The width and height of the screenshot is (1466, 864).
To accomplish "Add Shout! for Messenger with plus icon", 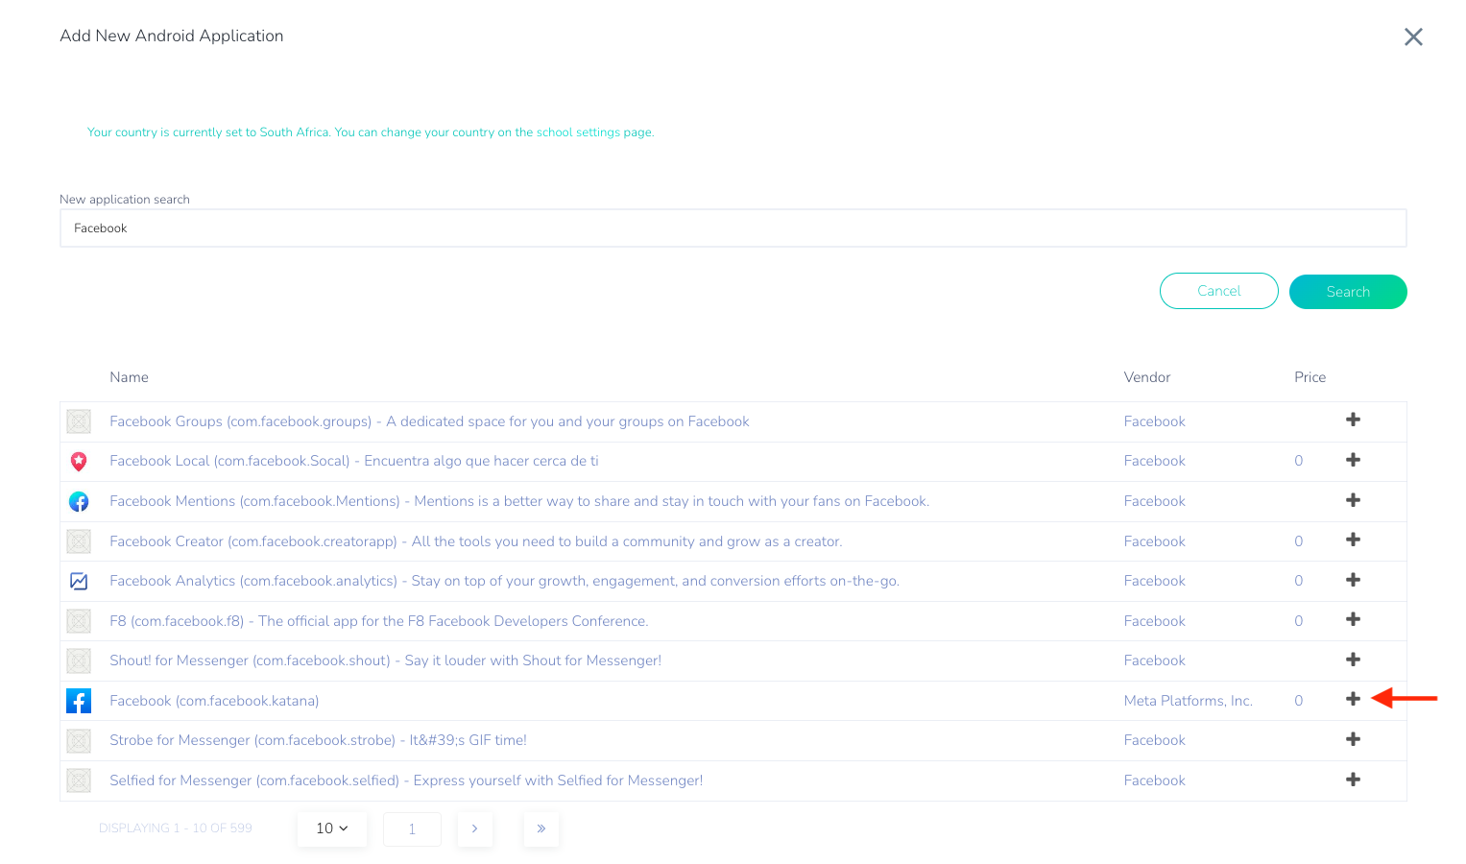I will point(1353,660).
